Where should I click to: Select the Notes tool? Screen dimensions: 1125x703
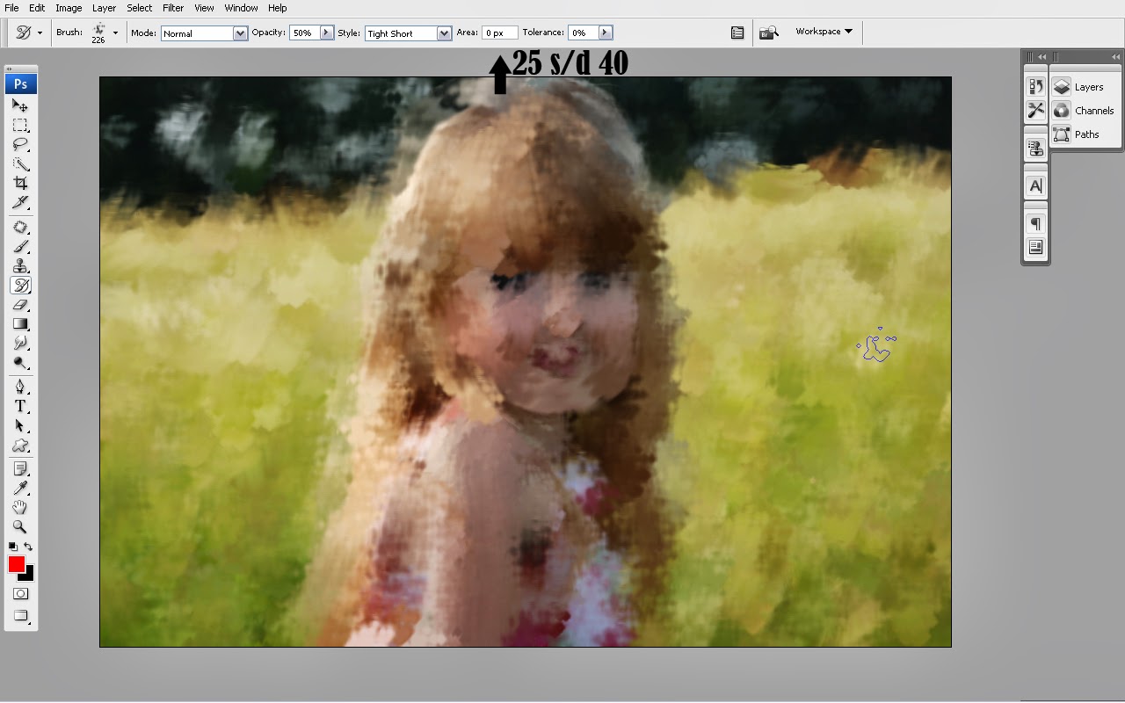click(x=20, y=470)
